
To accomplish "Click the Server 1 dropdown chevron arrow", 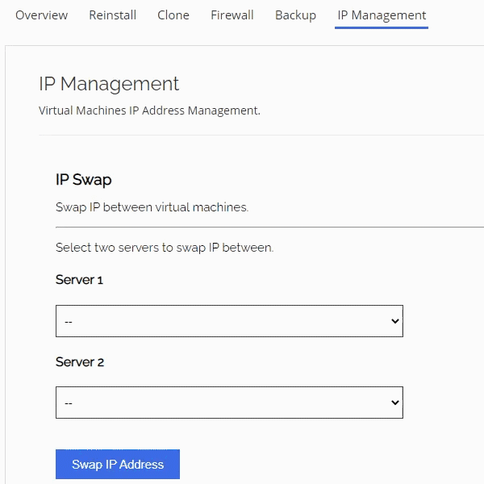I will (394, 321).
